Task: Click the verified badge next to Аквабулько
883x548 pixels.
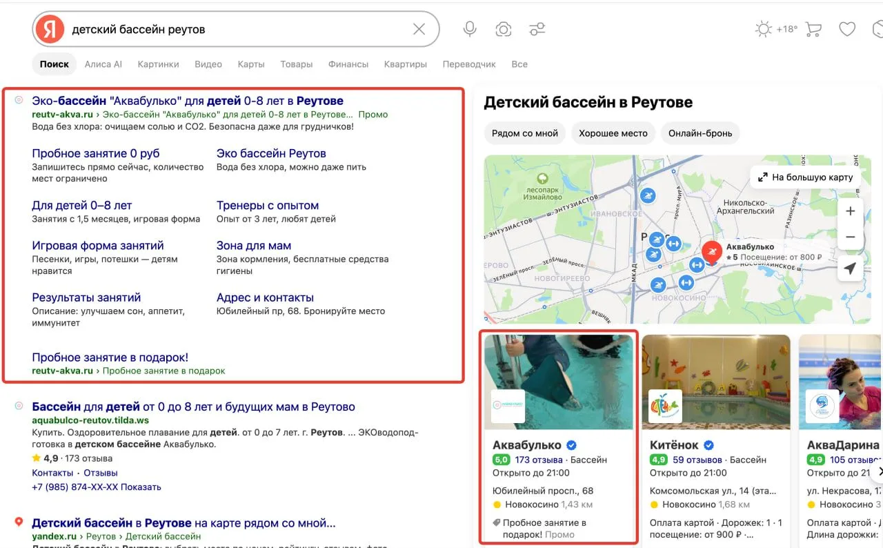Action: point(571,445)
